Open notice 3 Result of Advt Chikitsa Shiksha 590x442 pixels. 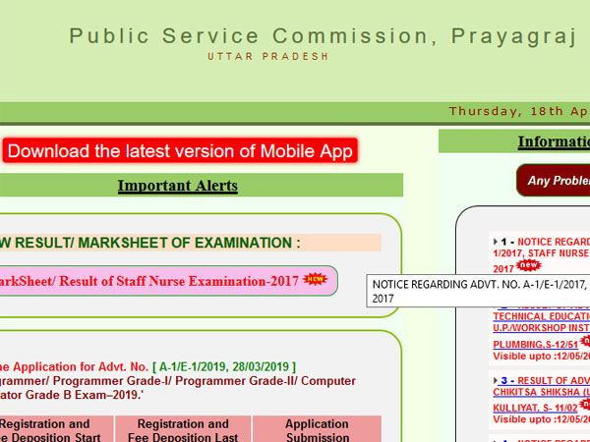(x=551, y=379)
